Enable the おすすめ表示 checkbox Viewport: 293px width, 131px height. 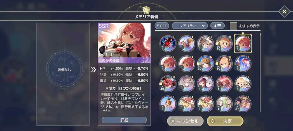point(233,26)
